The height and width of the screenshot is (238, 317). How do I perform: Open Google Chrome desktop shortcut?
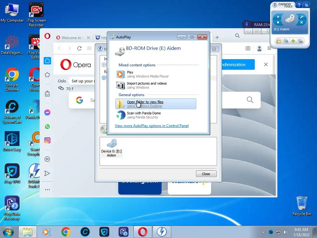12,80
